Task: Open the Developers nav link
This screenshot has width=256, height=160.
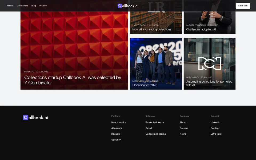Action: tap(22, 6)
